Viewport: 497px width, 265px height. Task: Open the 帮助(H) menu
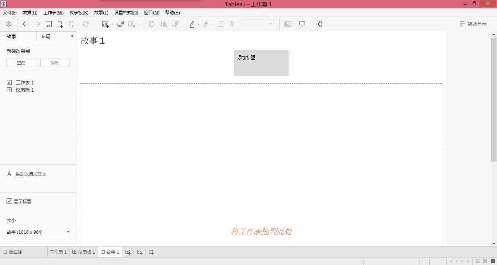click(x=172, y=12)
